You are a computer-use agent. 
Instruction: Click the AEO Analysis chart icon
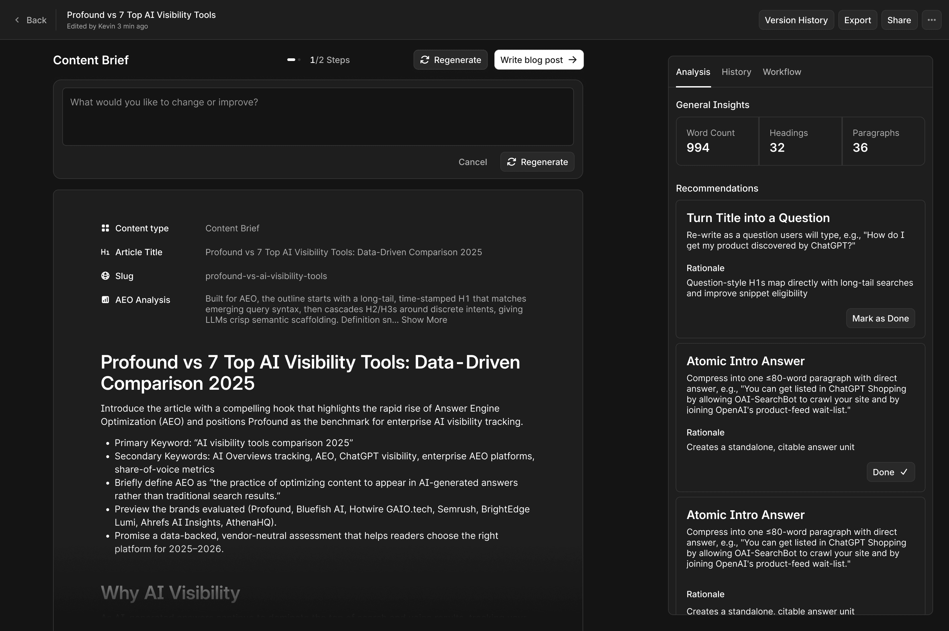pos(105,300)
